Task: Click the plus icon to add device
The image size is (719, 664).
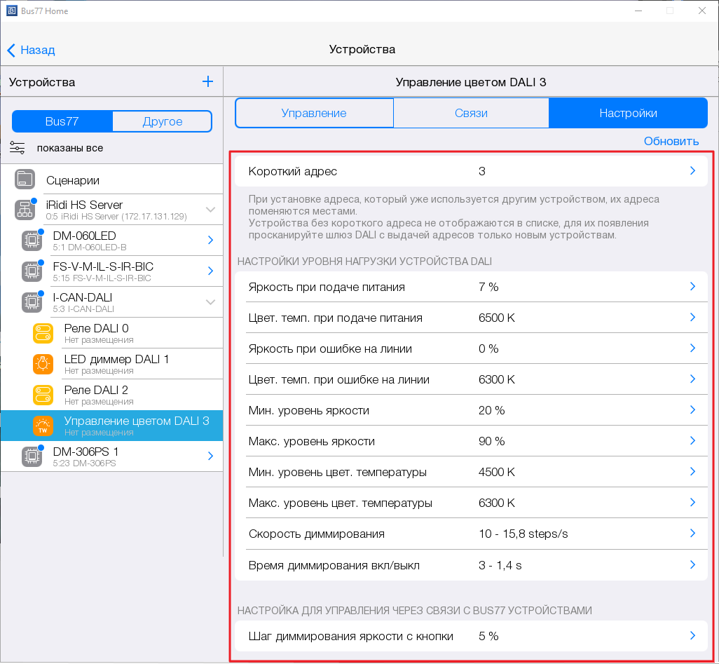Action: 207,82
